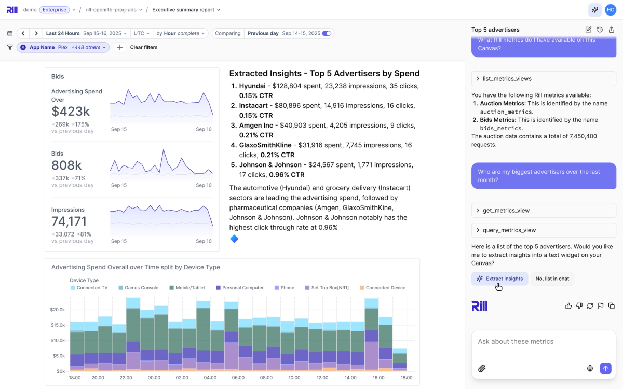The height and width of the screenshot is (389, 623).
Task: Click the Extract insights button
Action: click(x=500, y=279)
